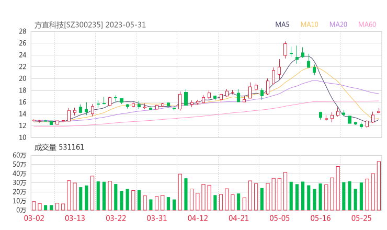This screenshot has width=387, height=230.
Task: Click the 50万 volume axis label
Action: (x=19, y=164)
